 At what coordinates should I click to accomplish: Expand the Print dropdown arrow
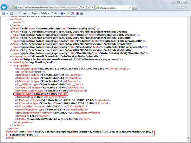point(29,13)
